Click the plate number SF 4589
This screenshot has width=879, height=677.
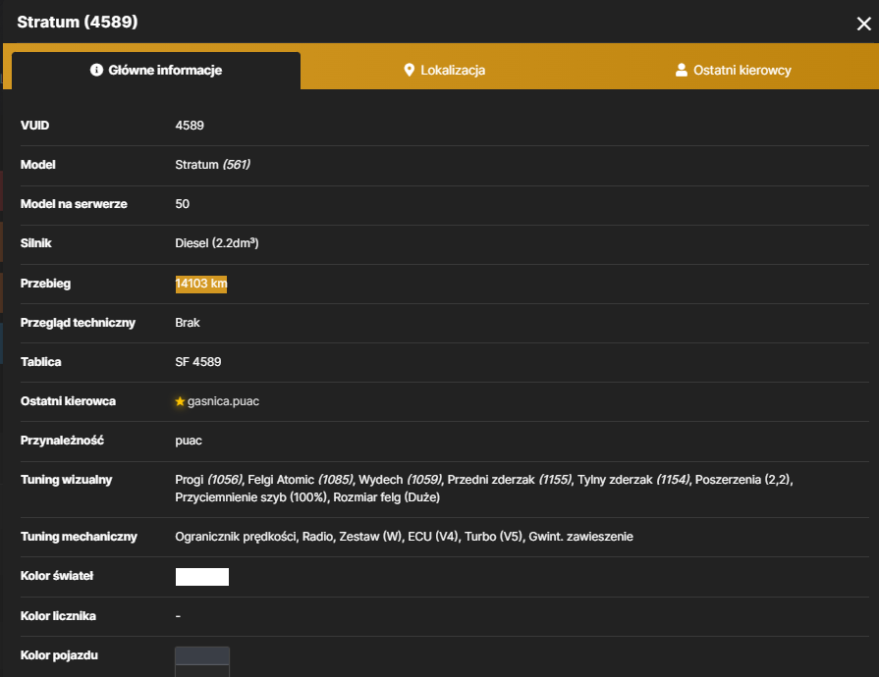point(197,362)
